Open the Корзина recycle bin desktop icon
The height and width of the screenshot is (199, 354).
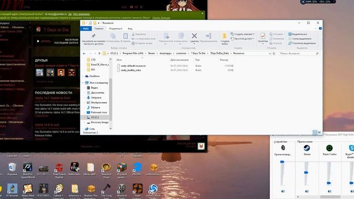pos(12,169)
